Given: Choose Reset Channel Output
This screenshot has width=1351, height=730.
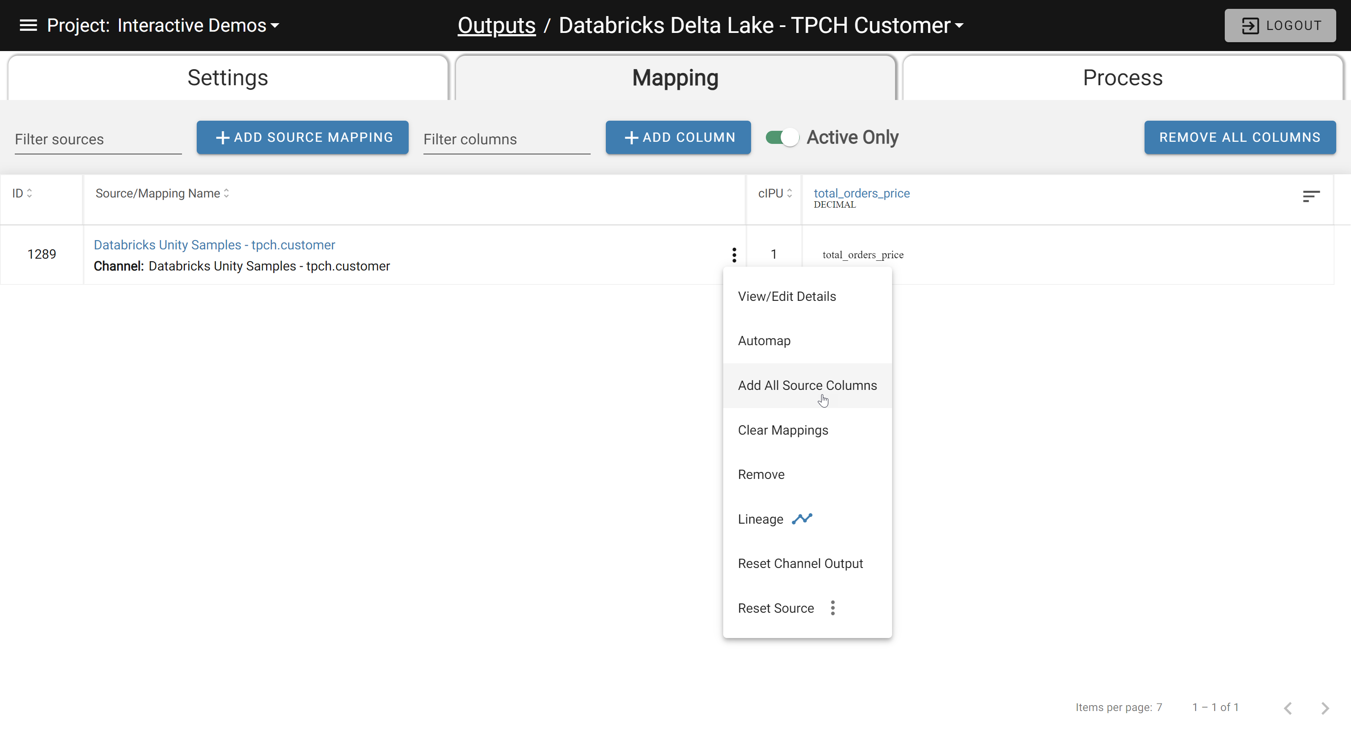Looking at the screenshot, I should click(x=807, y=563).
